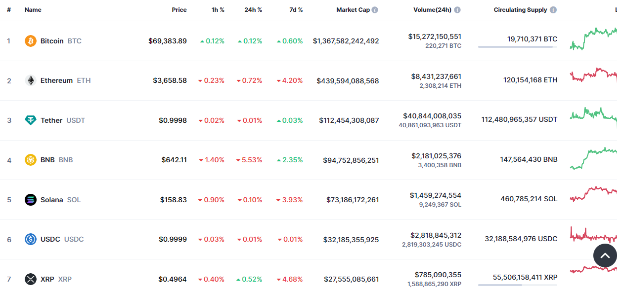Click Bitcoin circulating supply progress bar

click(518, 47)
